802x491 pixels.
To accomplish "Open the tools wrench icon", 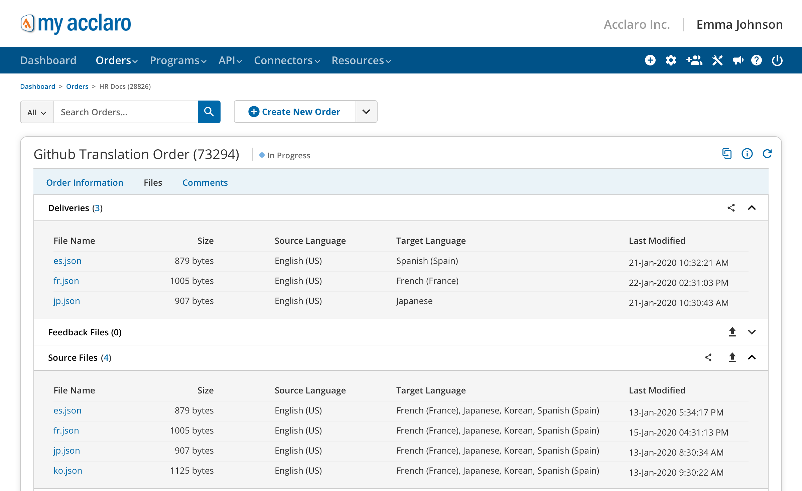I will 717,60.
